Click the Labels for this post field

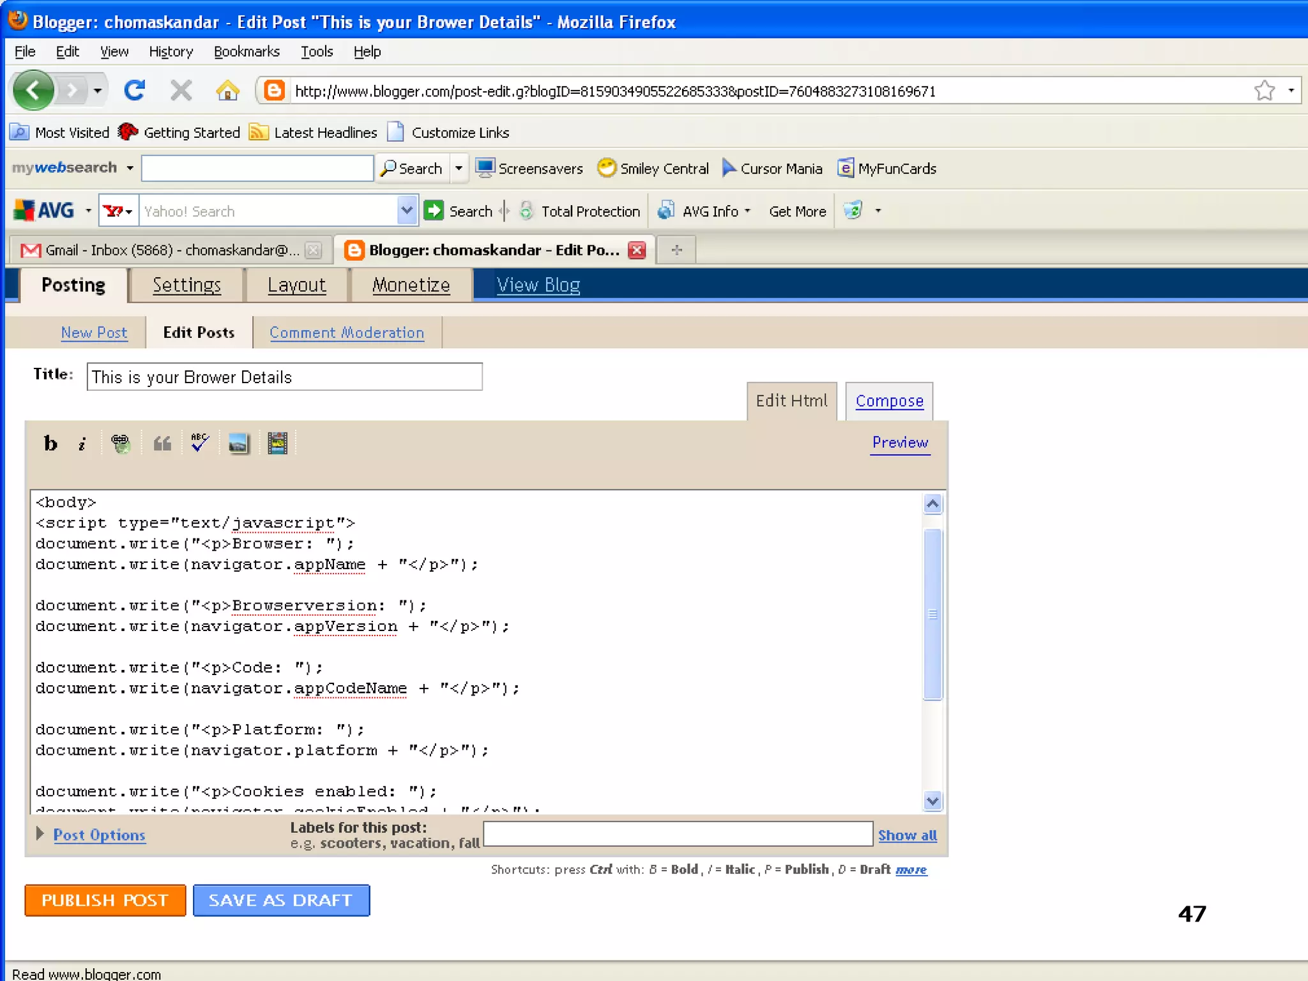pos(678,834)
